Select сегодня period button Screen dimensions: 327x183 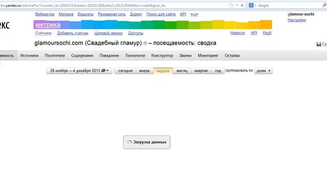[125, 71]
